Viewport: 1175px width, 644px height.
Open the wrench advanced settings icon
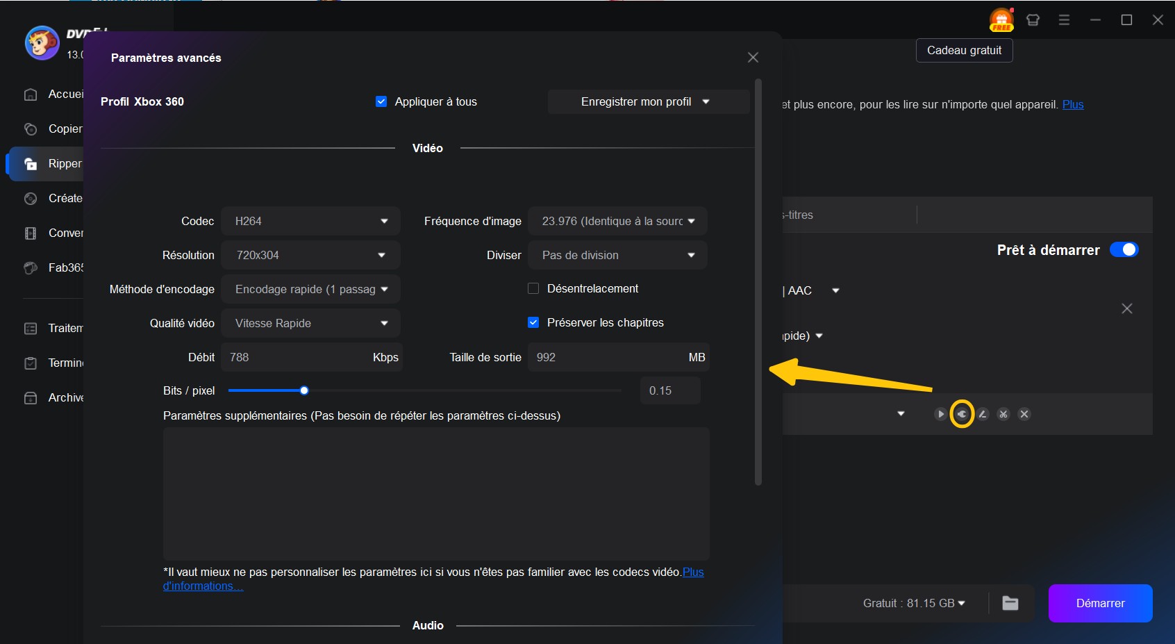pos(962,414)
